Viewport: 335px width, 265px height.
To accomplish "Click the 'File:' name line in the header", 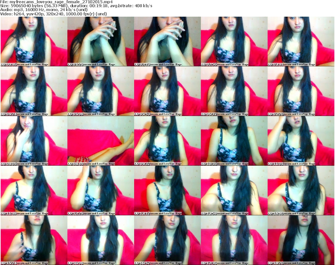I will click(56, 2).
